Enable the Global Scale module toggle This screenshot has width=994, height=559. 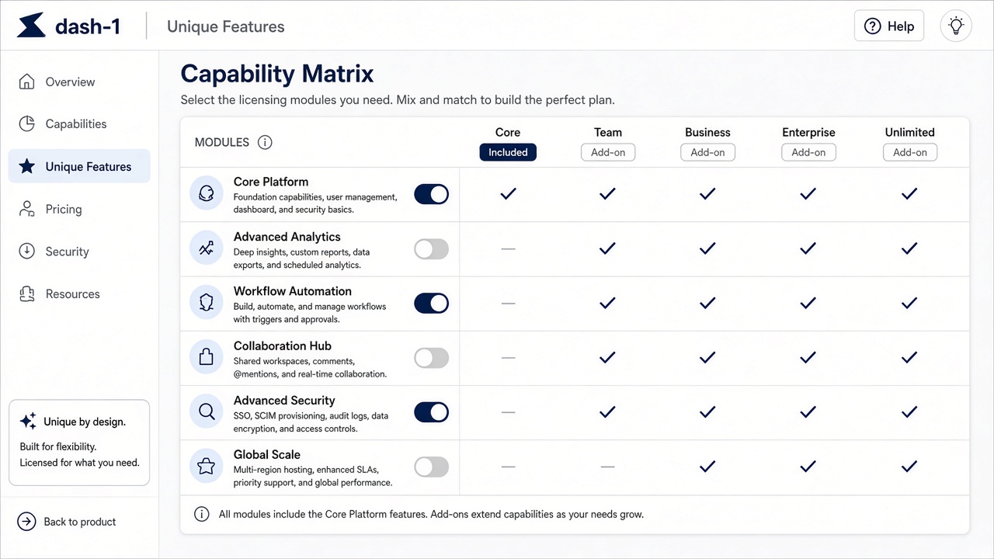click(432, 467)
